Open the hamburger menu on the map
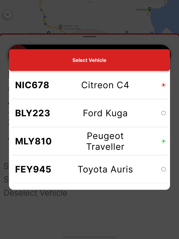179x239 pixels. 7,15
